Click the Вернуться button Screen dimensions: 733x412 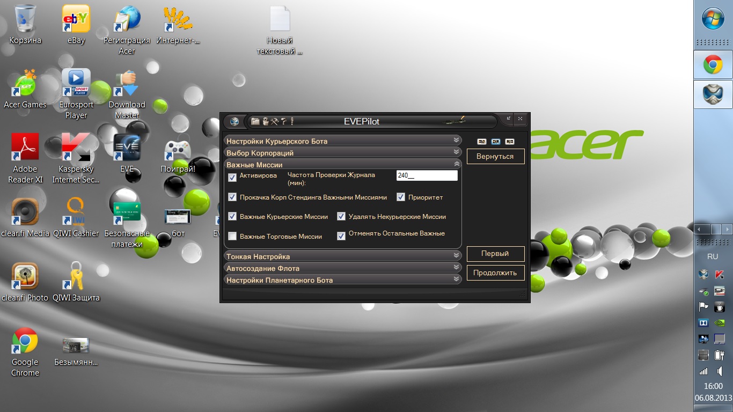(495, 157)
